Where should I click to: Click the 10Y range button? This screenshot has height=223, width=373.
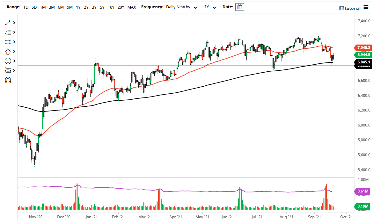(x=111, y=7)
